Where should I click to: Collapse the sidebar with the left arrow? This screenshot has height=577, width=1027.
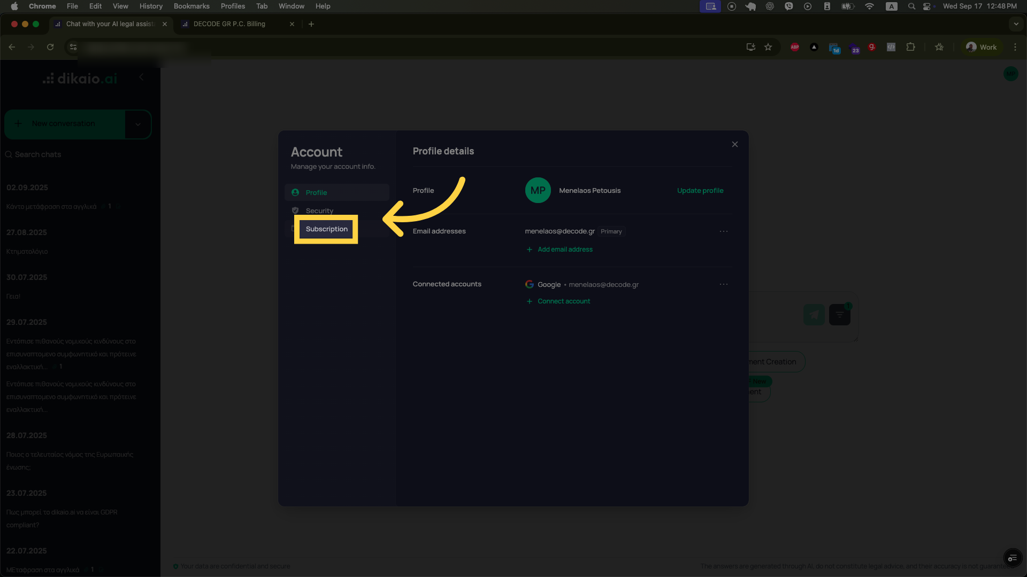pyautogui.click(x=141, y=77)
